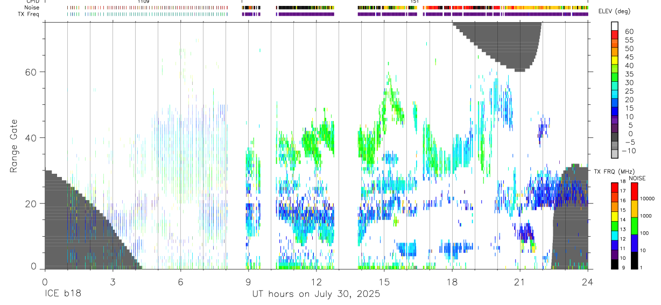
Task: Click the '9' label on TX FRQ scale
Action: coord(623,267)
